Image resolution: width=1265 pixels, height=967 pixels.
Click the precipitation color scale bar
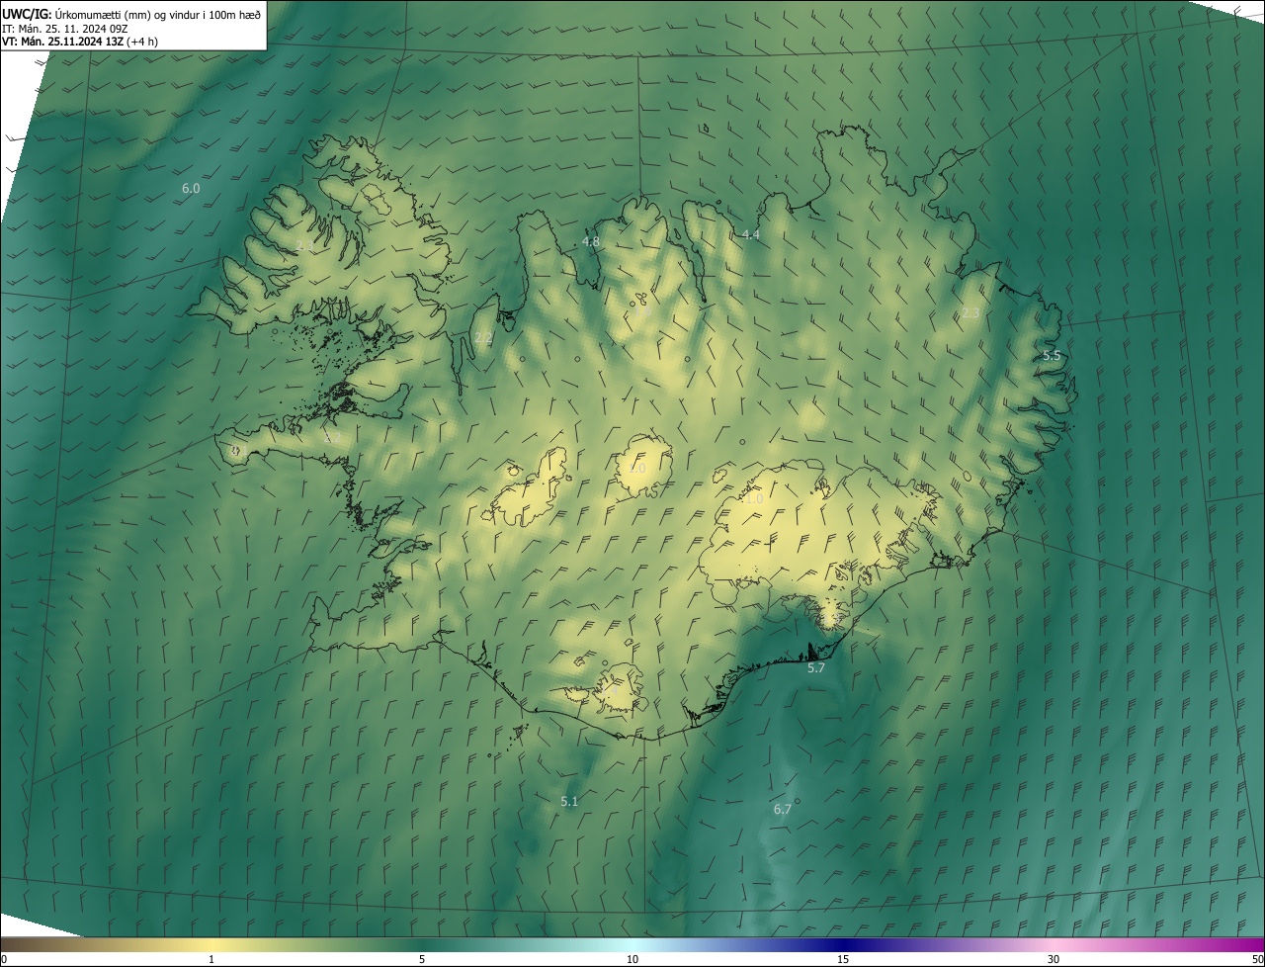632,944
